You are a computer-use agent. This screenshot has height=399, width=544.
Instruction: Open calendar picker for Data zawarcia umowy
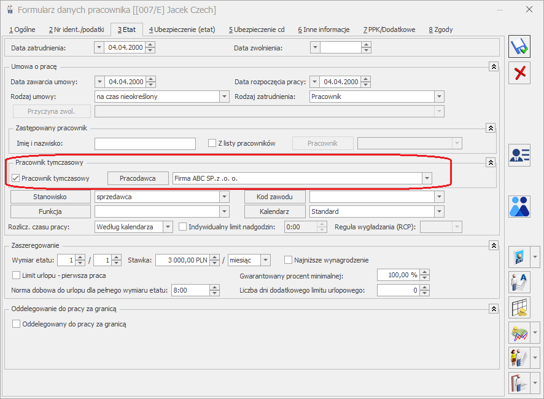[x=99, y=82]
